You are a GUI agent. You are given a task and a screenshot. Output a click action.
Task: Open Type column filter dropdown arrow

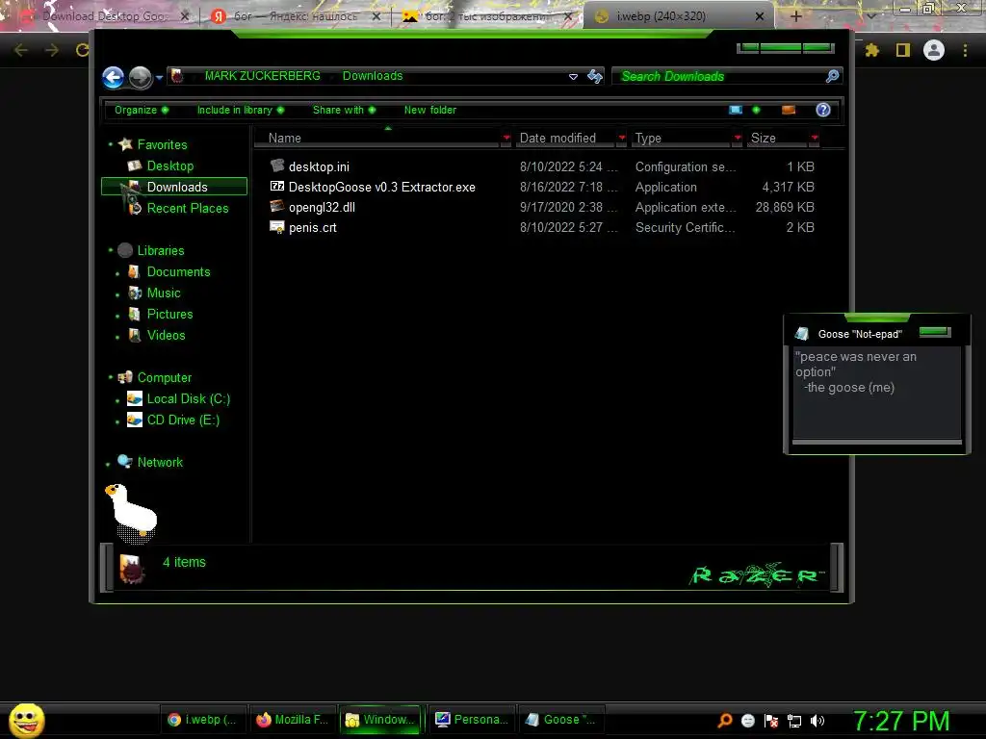[x=737, y=138]
